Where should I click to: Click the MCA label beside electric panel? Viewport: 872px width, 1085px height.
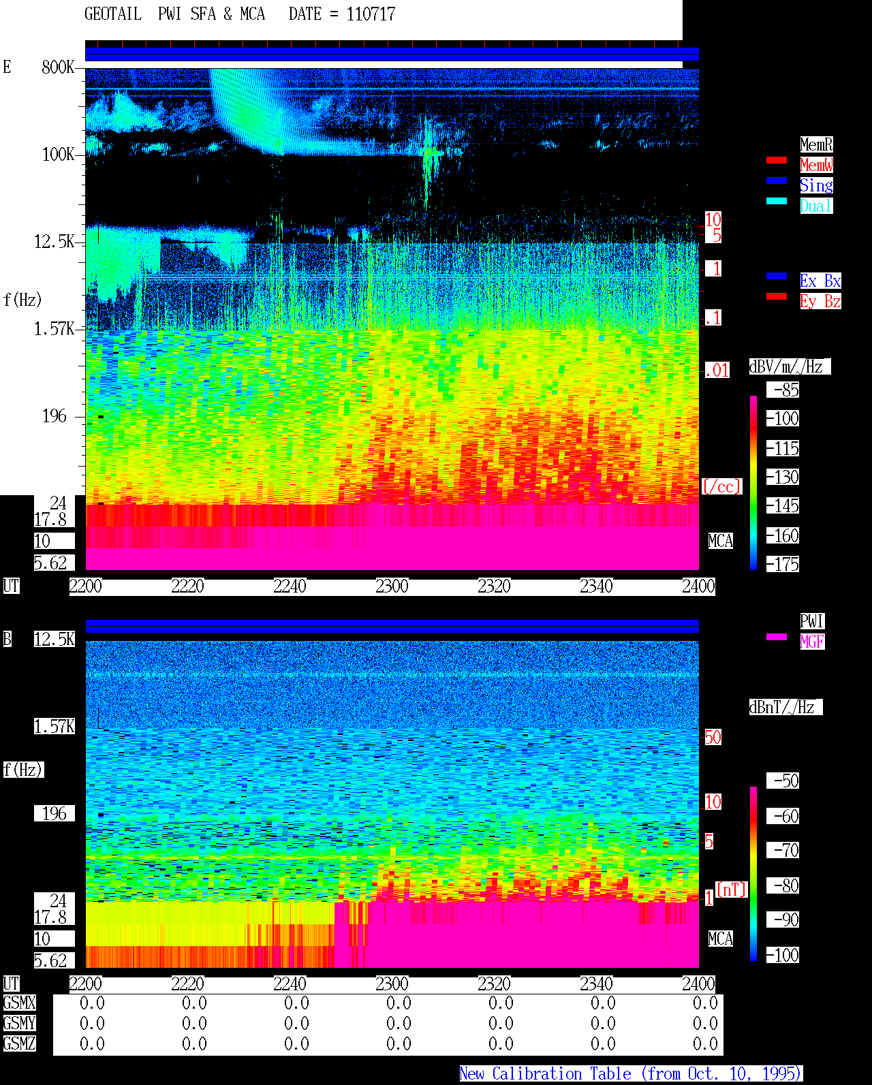[x=721, y=541]
